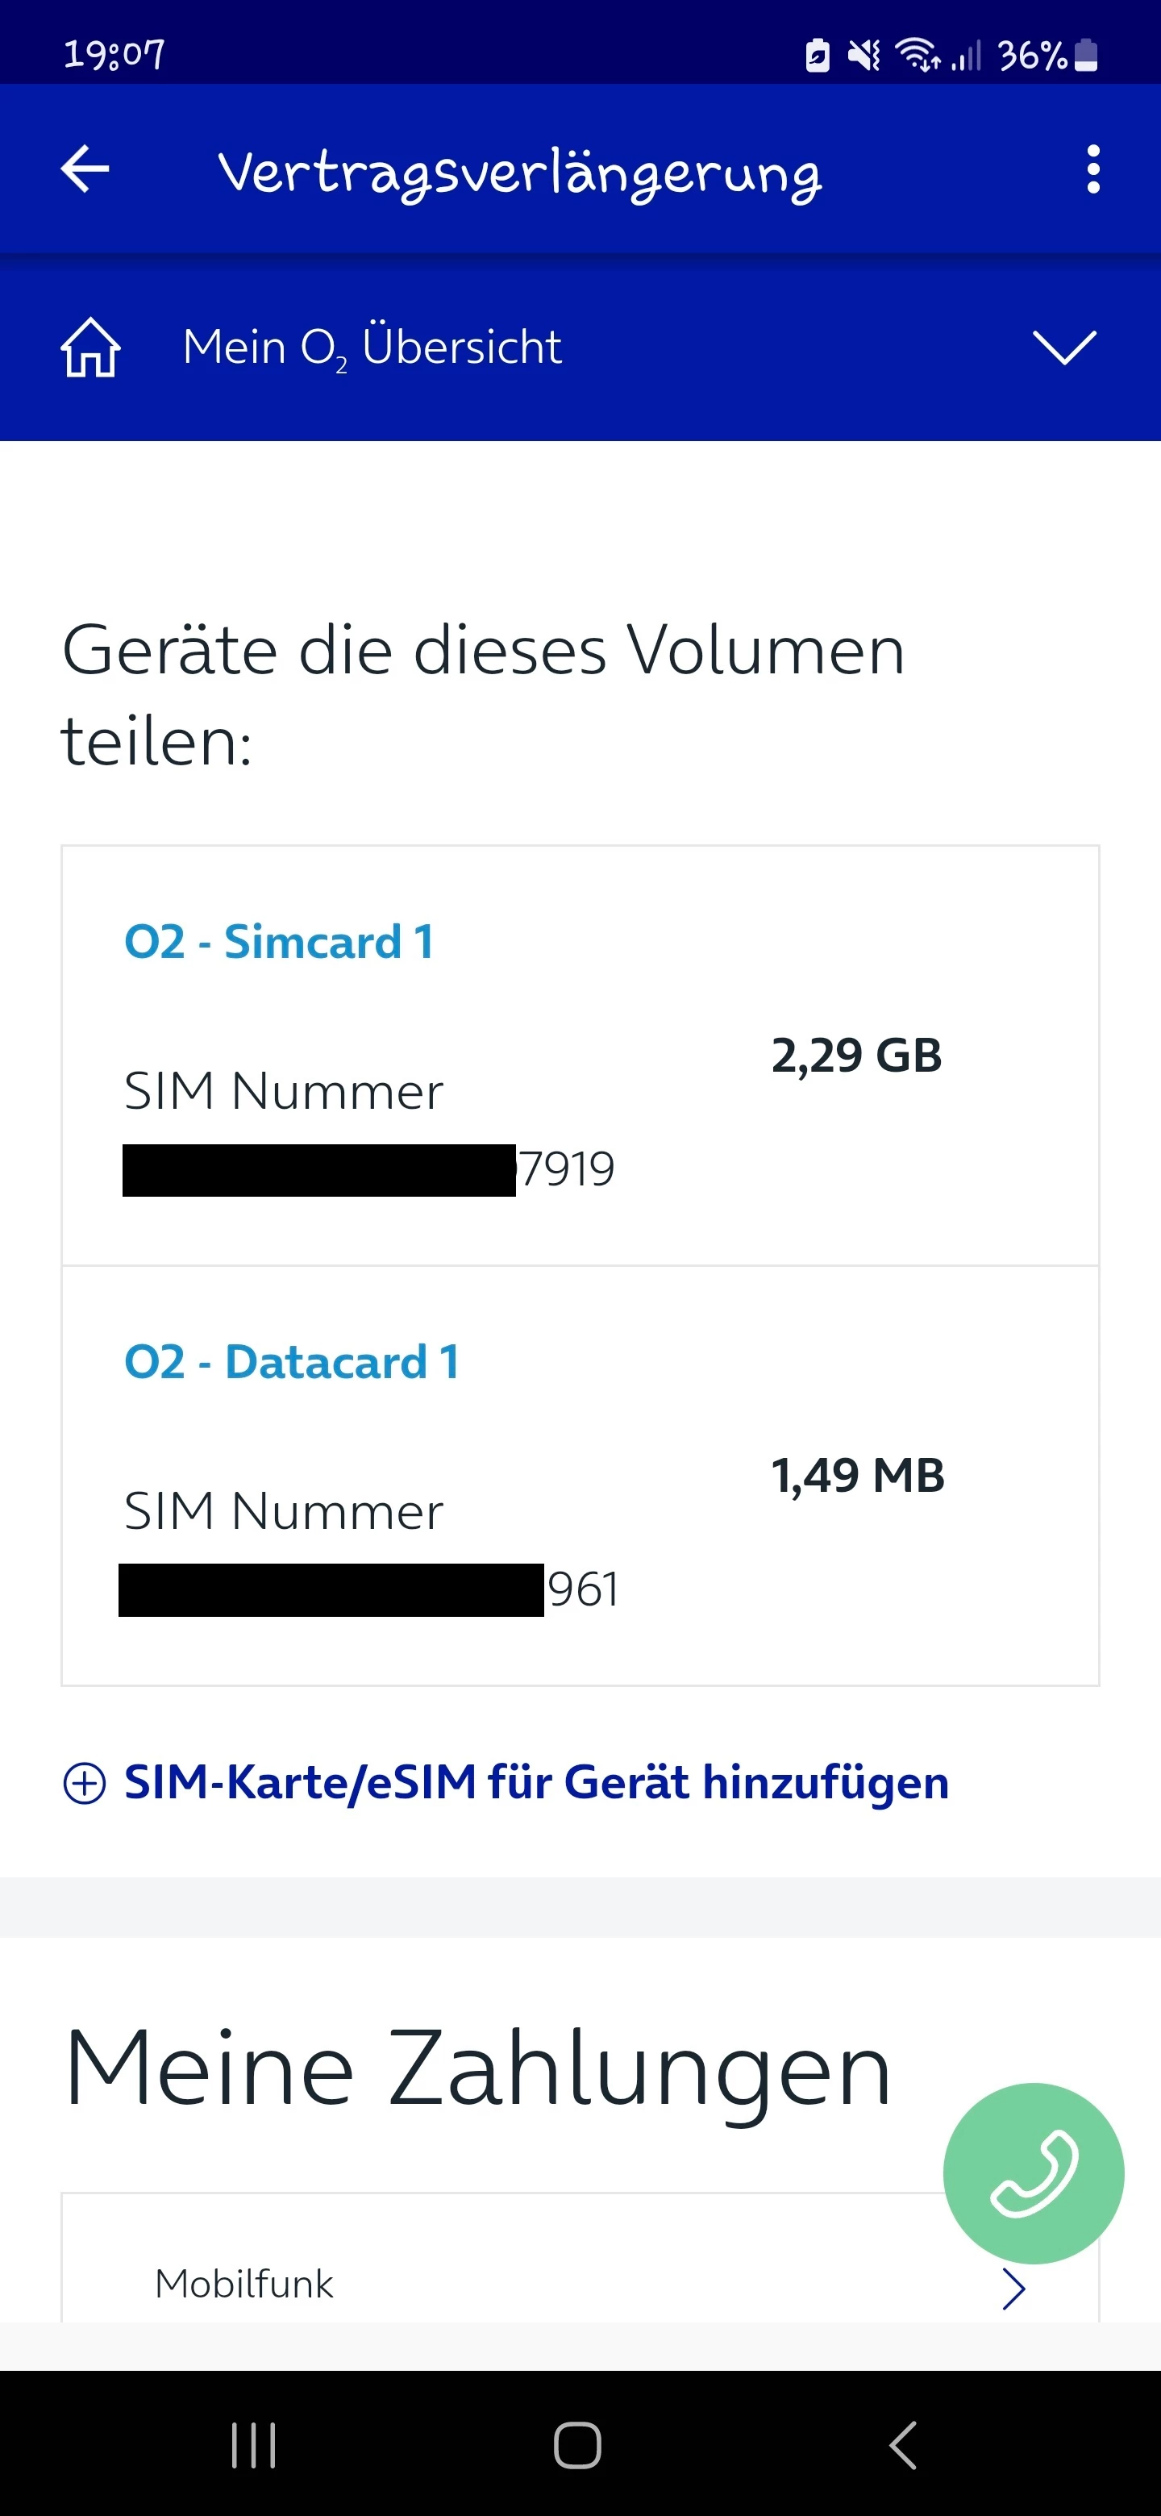Viewport: 1161px width, 2516px height.
Task: Expand the Mein O2 Übersicht dropdown chevron
Action: point(1064,348)
